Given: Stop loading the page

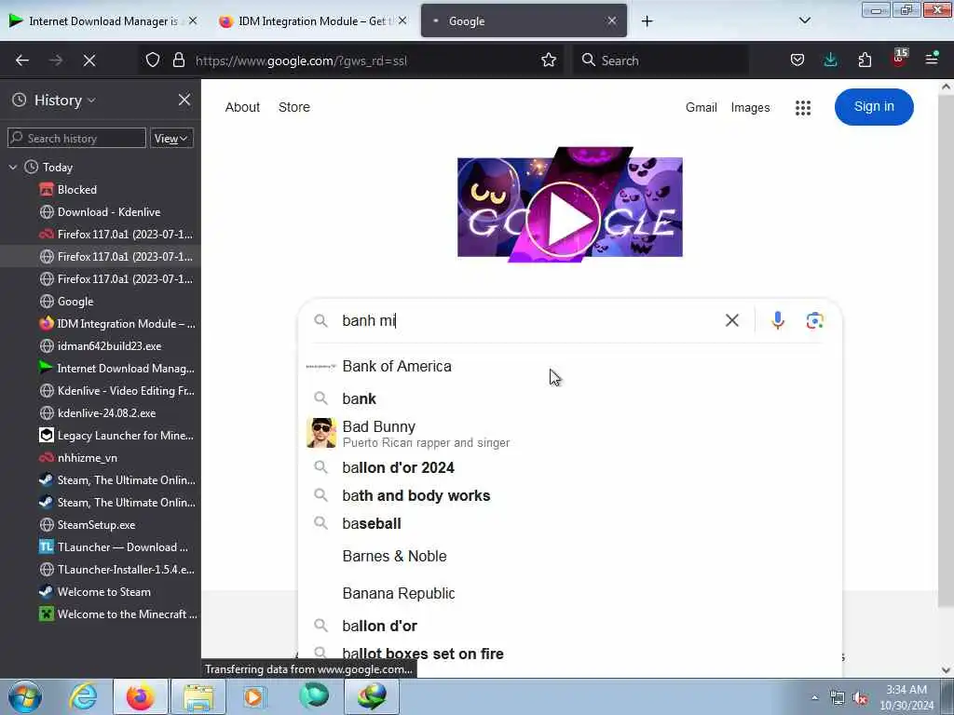Looking at the screenshot, I should tap(89, 61).
